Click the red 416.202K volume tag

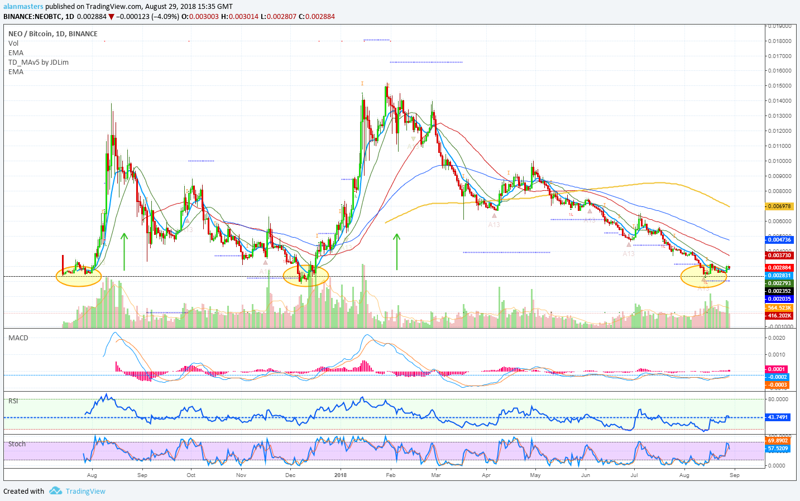(778, 316)
